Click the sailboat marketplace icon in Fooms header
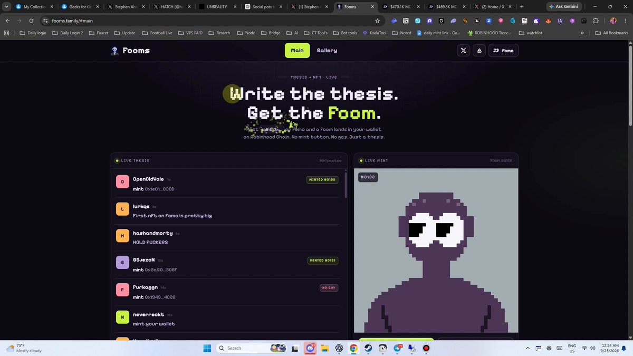Viewport: 633px width, 356px height. pos(479,51)
